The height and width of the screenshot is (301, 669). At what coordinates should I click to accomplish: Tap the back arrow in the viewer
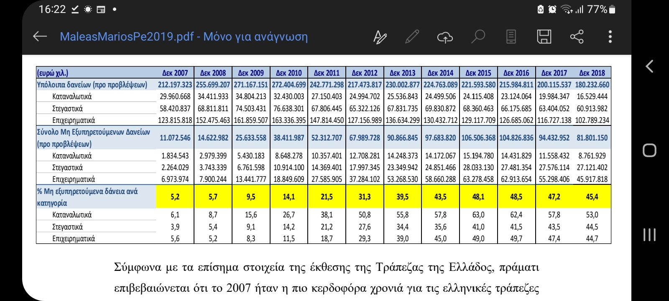(x=40, y=36)
